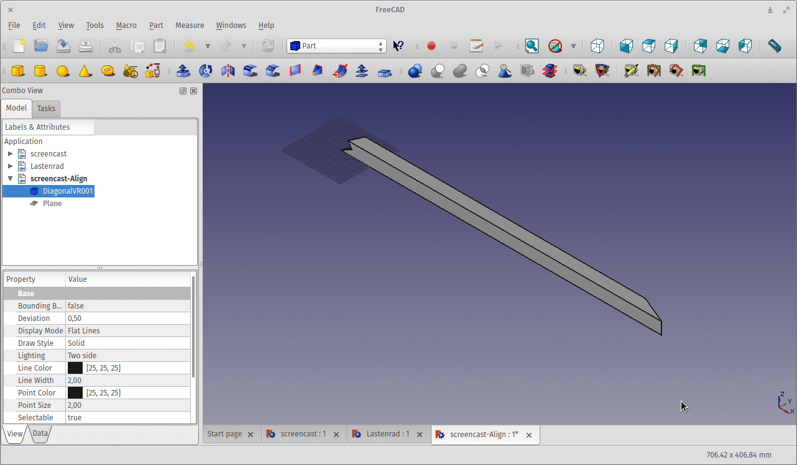Switch to the Data property tab
This screenshot has width=797, height=465.
[x=40, y=433]
